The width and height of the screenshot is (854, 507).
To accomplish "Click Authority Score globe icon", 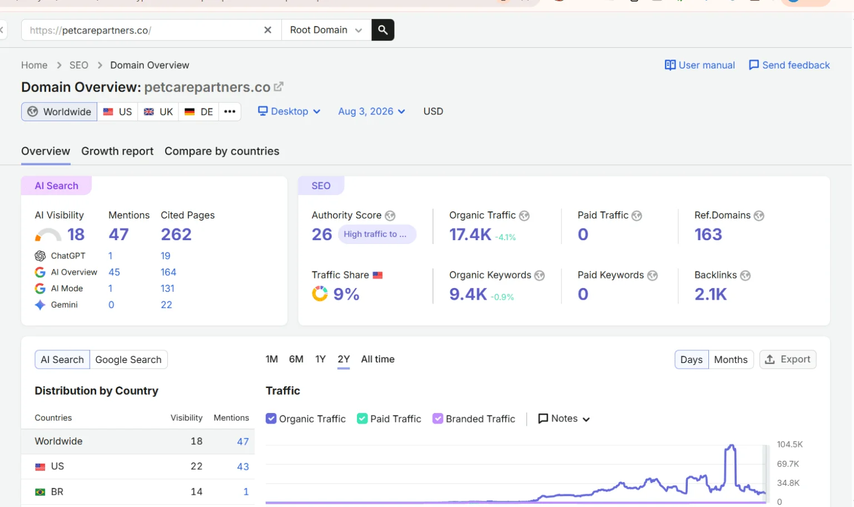I will click(x=390, y=216).
